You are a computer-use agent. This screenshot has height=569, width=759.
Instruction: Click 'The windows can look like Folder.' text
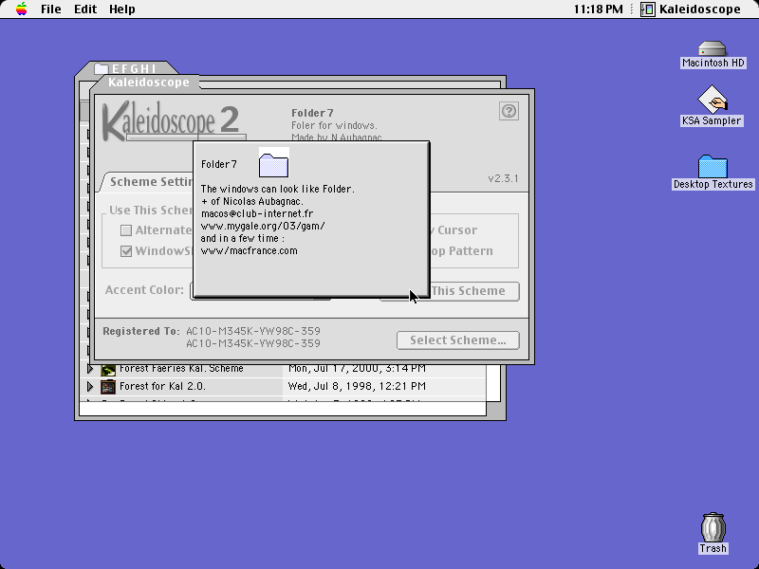coord(278,189)
